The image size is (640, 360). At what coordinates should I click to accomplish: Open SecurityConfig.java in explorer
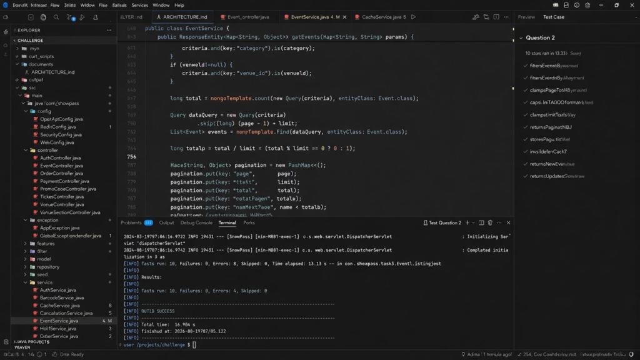pos(61,135)
